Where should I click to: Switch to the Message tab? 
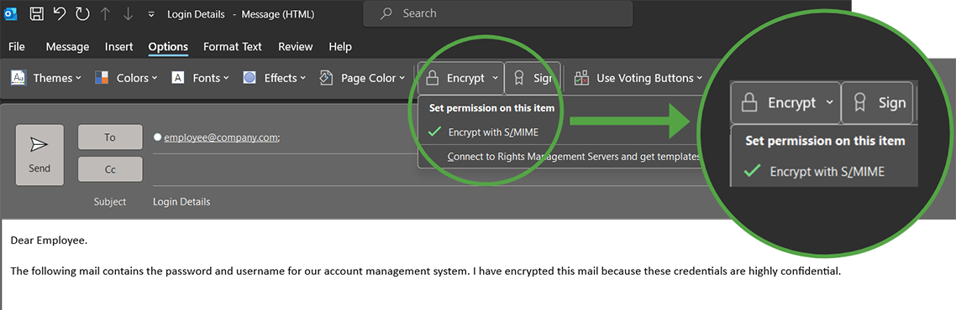[x=68, y=47]
